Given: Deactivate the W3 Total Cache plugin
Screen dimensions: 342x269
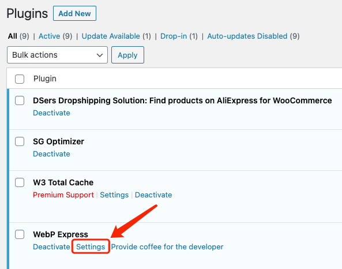Looking at the screenshot, I should tap(153, 195).
